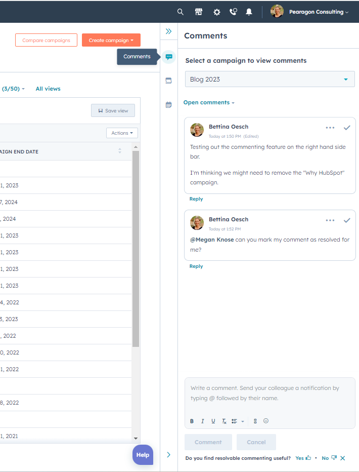This screenshot has height=472, width=359.
Task: Open the search magnifier in top bar
Action: pos(180,12)
